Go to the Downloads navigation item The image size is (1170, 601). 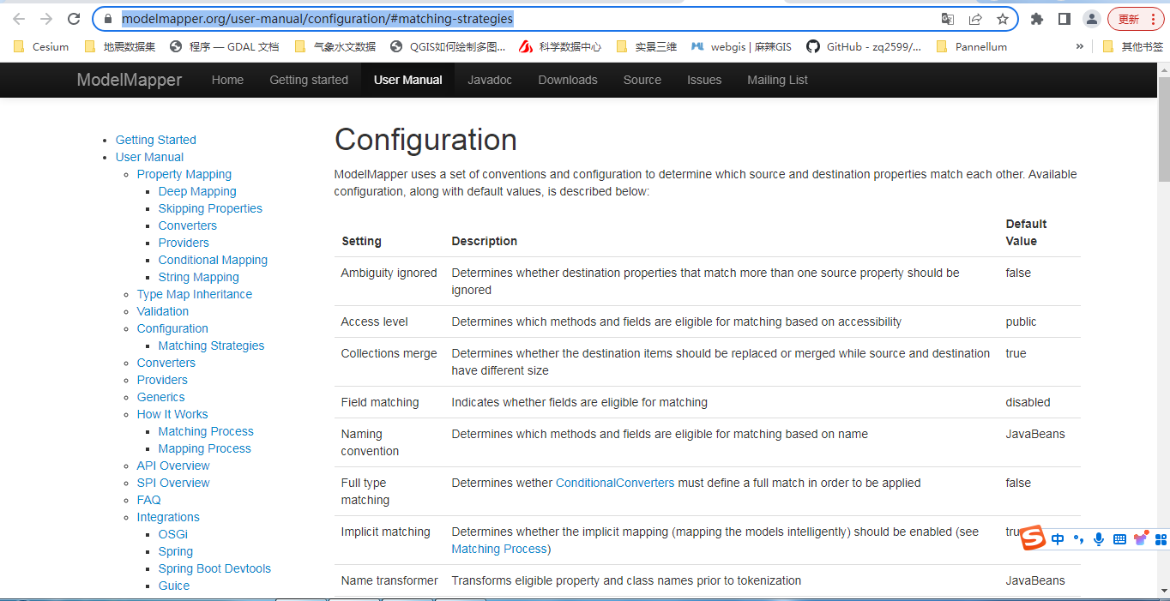click(x=568, y=80)
